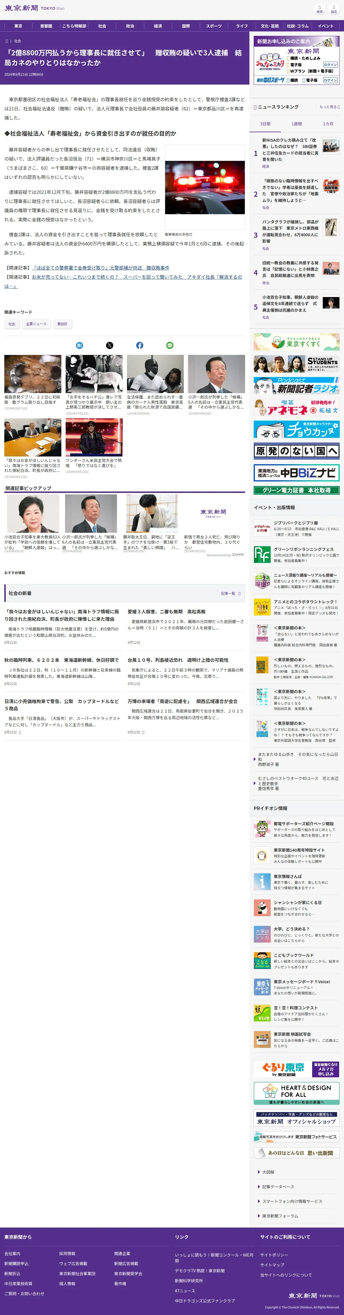Image resolution: width=344 pixels, height=1315 pixels.
Task: Click ニュース深掘り講座 icon
Action: point(262,580)
